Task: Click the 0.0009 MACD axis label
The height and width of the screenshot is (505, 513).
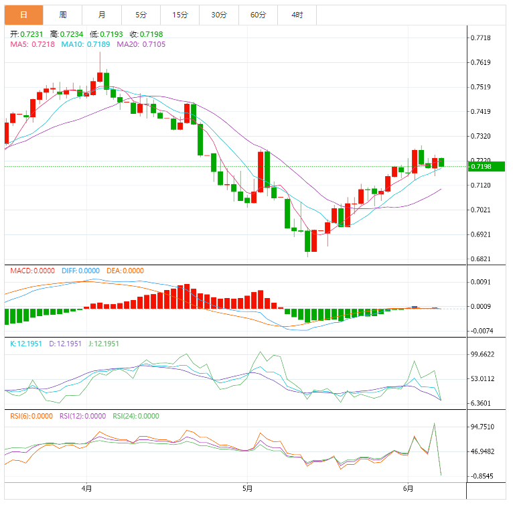Action: pyautogui.click(x=480, y=306)
